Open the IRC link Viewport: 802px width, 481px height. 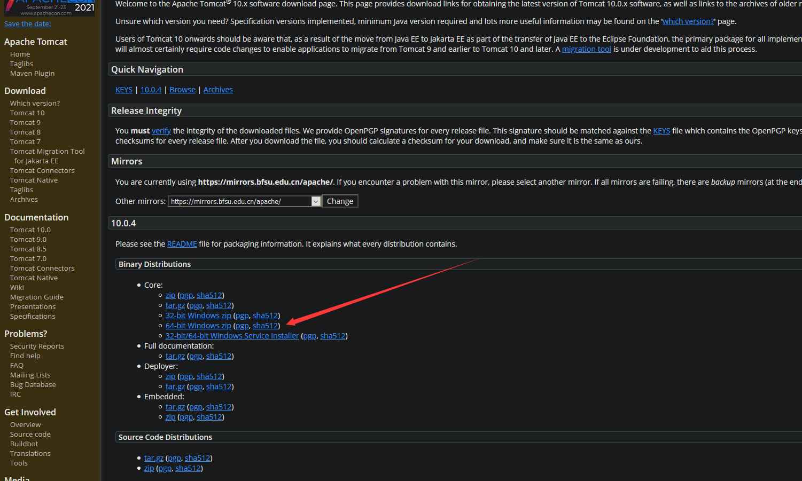point(15,395)
